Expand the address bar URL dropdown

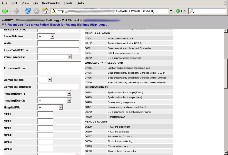(171, 11)
